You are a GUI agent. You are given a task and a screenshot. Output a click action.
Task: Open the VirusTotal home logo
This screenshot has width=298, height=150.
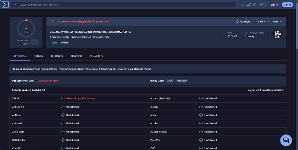5,4
